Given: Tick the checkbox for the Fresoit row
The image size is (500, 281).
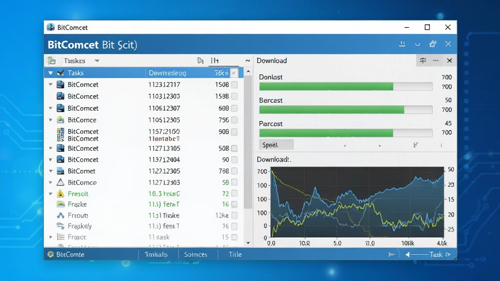Looking at the screenshot, I should click(234, 193).
